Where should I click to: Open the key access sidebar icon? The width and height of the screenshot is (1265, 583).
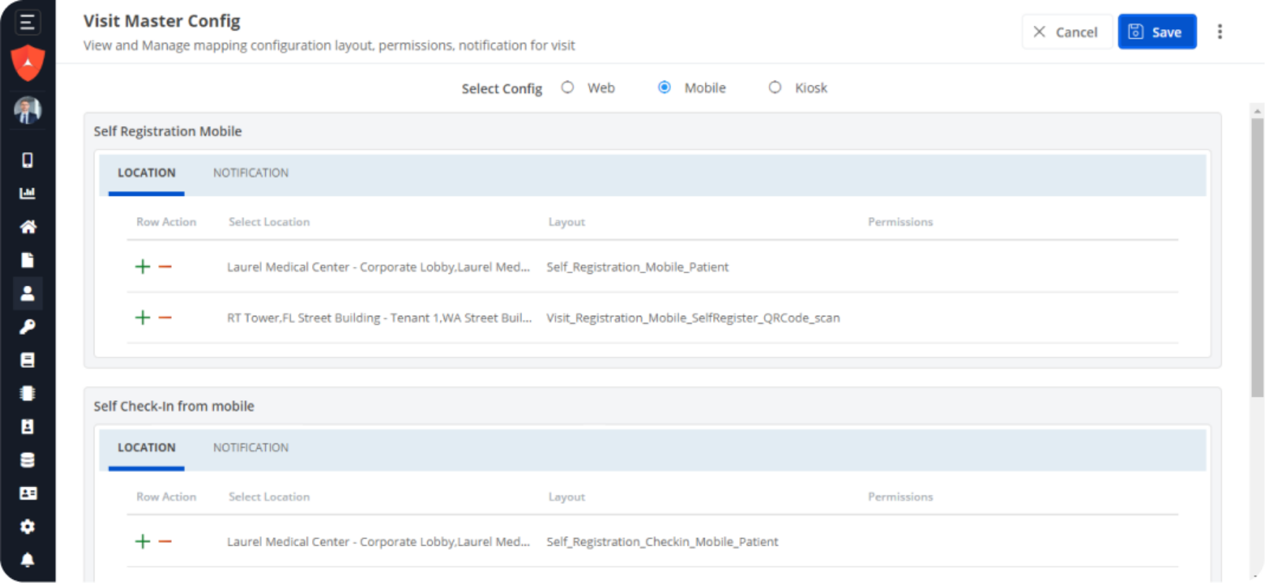point(28,326)
